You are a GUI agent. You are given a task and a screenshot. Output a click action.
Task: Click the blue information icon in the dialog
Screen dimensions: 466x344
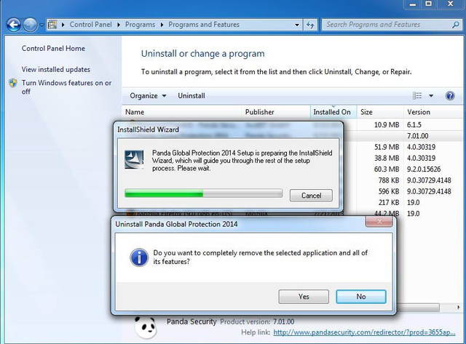(139, 257)
